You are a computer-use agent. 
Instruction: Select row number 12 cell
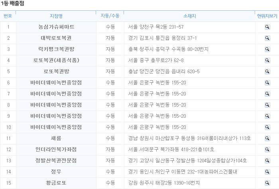pos(8,149)
